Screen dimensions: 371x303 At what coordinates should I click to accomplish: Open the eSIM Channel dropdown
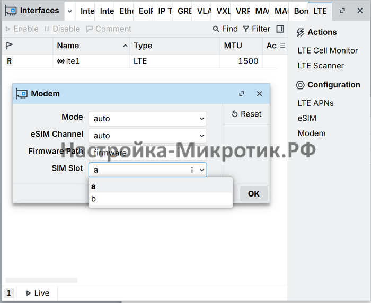(x=148, y=136)
